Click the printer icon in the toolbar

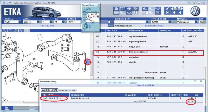pos(116,9)
